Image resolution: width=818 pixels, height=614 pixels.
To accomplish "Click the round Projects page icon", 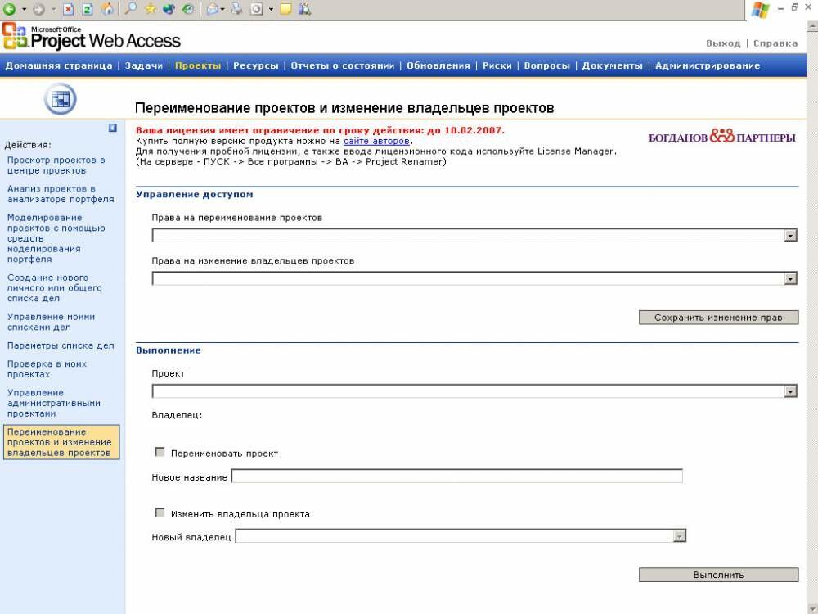I will coord(60,99).
